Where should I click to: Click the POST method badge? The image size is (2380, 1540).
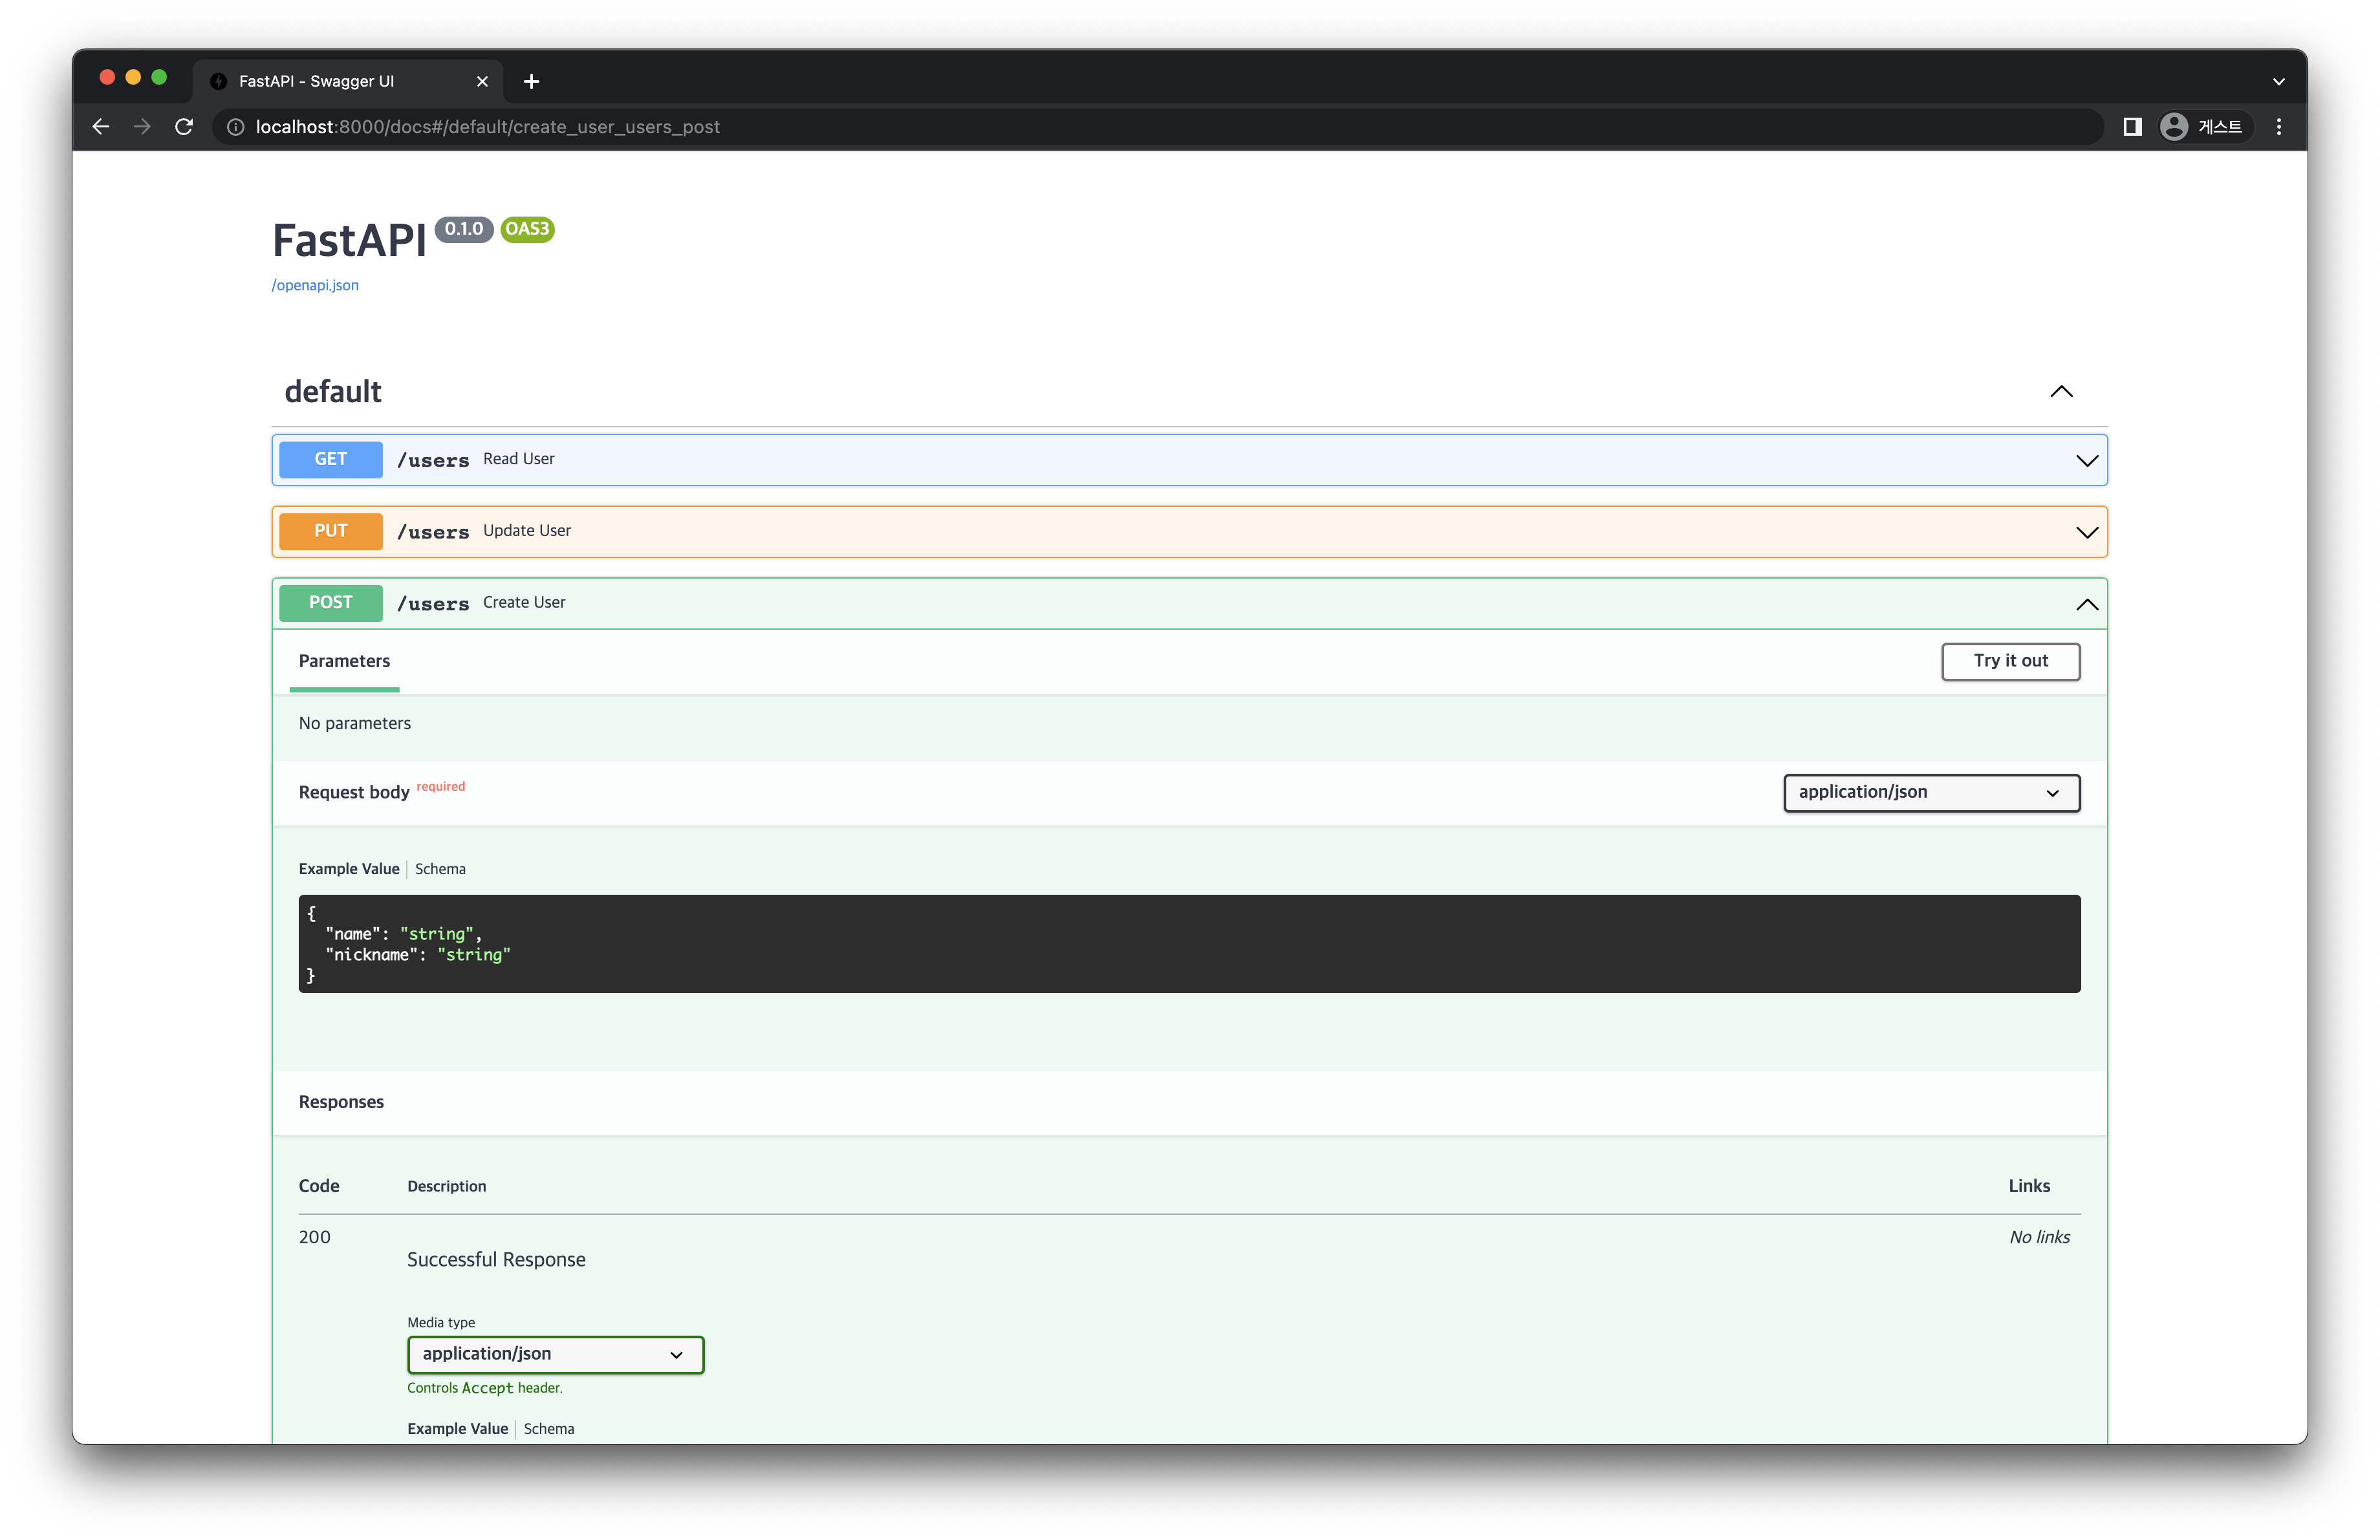pyautogui.click(x=331, y=603)
